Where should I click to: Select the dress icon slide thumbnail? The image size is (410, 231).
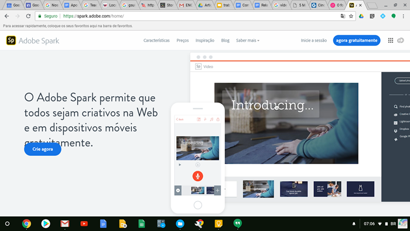click(360, 189)
